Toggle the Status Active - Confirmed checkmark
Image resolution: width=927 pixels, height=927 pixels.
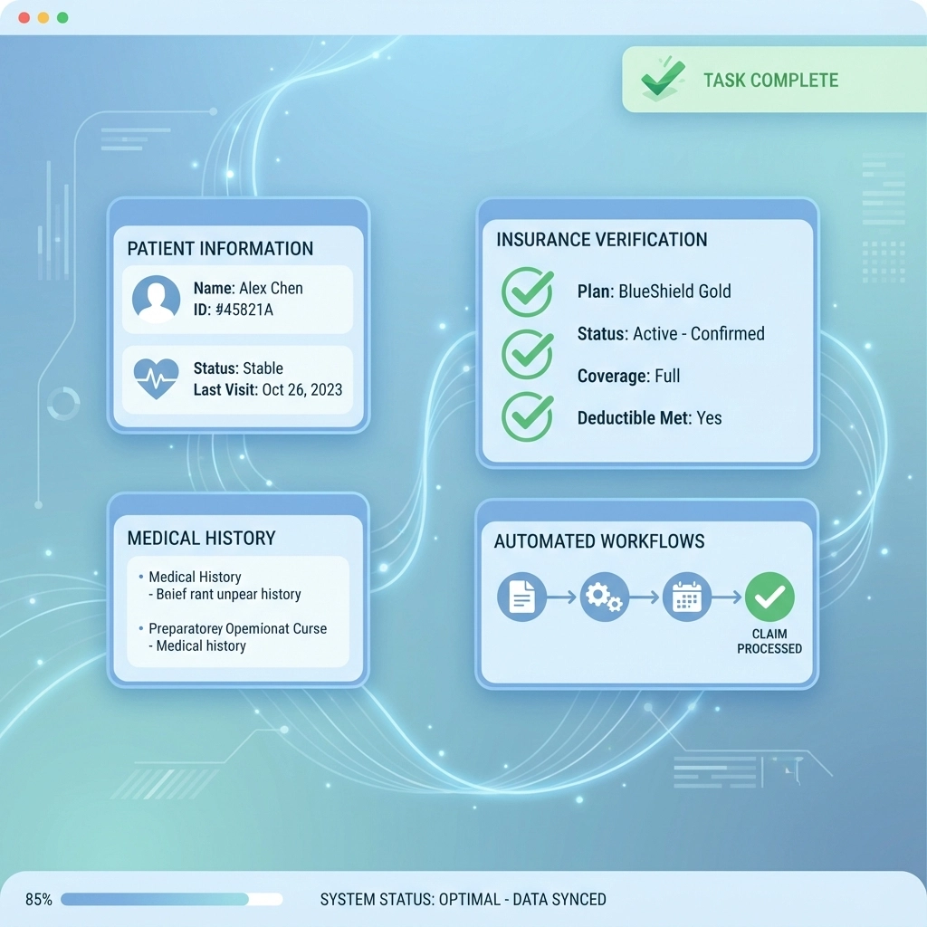click(527, 353)
